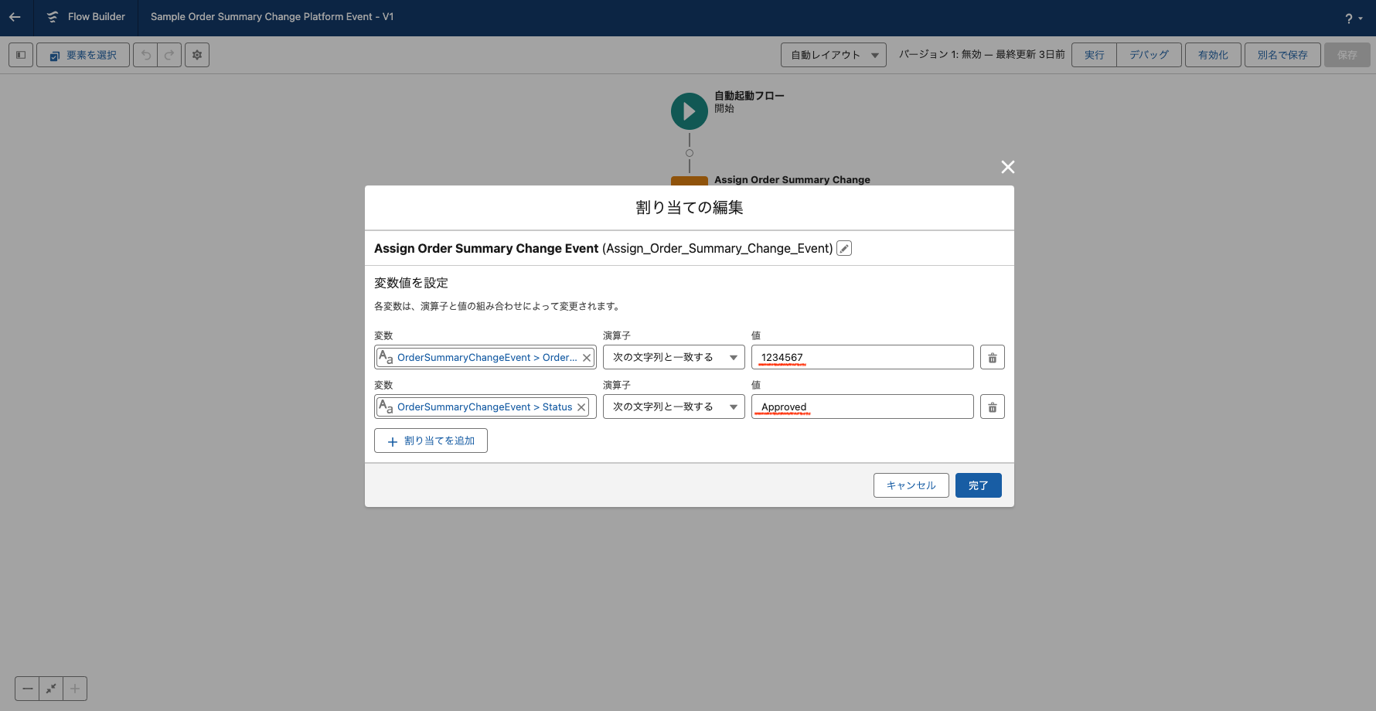Open the operator dropdown for the Approved row
The width and height of the screenshot is (1376, 711).
[x=674, y=407]
